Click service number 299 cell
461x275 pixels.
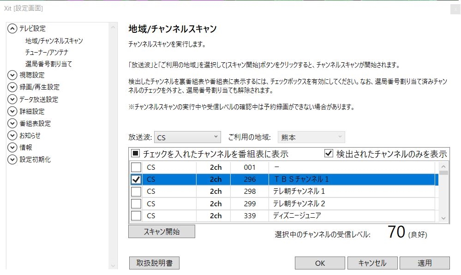pos(250,203)
